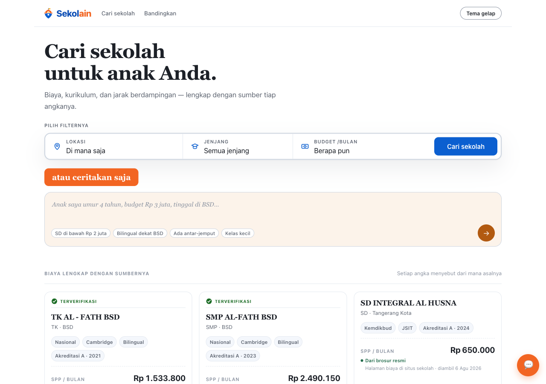Viewport: 546px width, 384px height.
Task: Click the blue Cari sekolah button
Action: pyautogui.click(x=466, y=146)
